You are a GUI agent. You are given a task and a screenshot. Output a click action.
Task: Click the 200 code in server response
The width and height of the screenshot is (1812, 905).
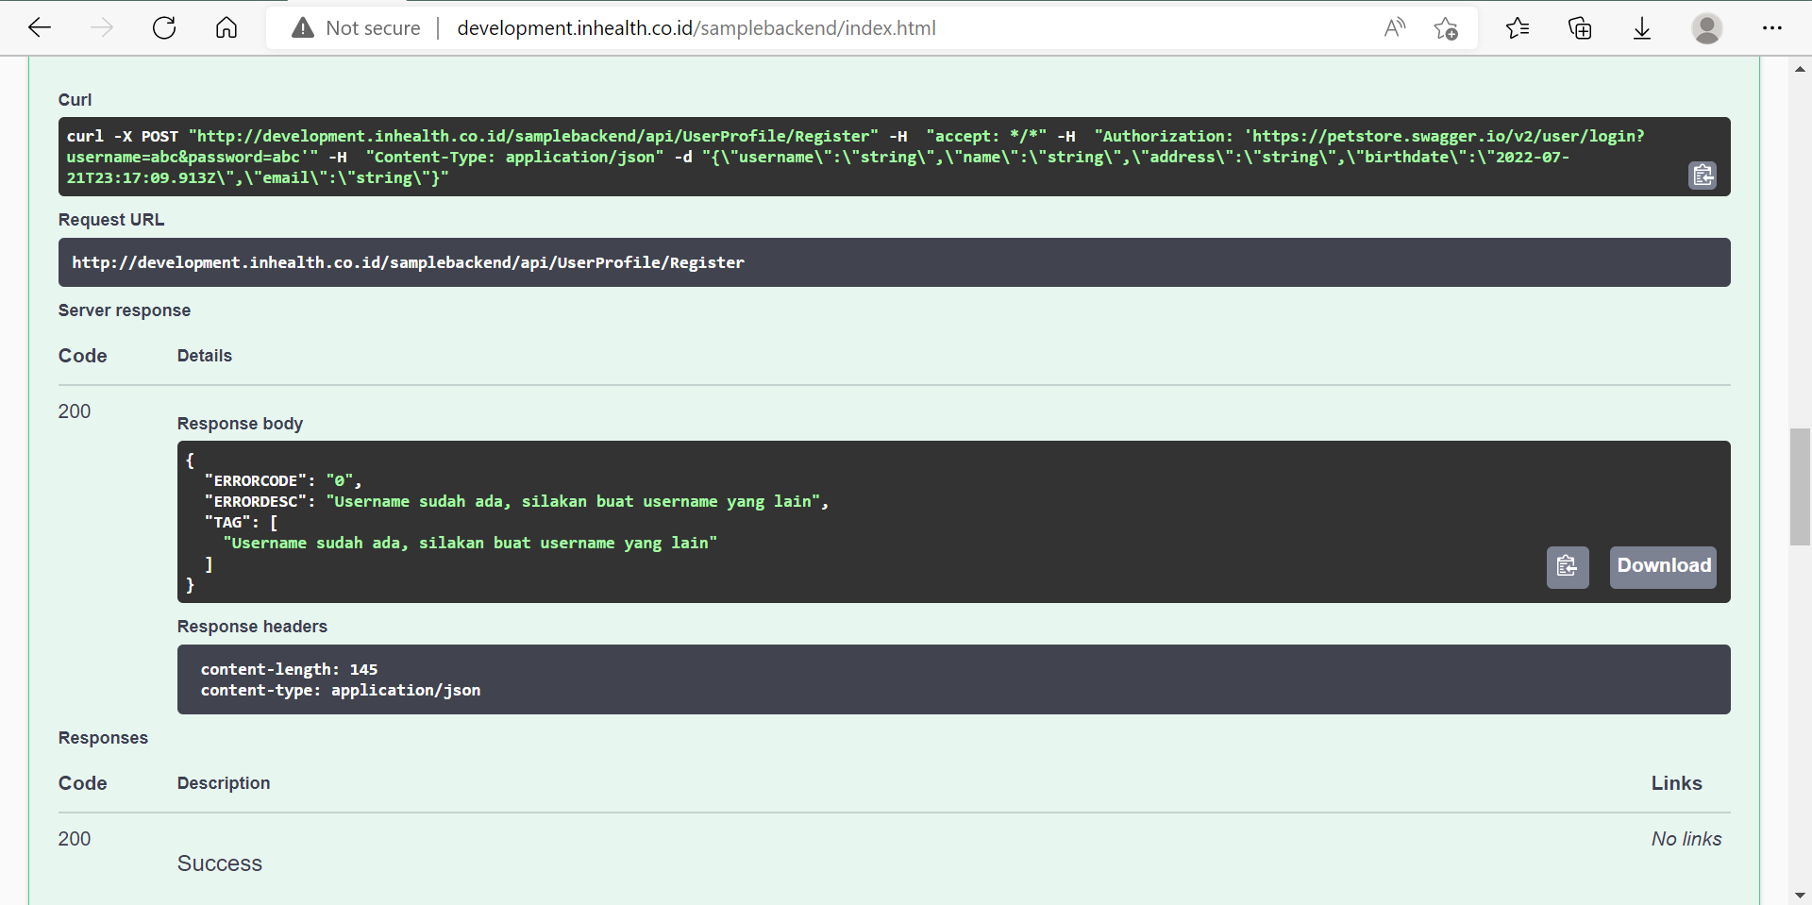(x=75, y=411)
